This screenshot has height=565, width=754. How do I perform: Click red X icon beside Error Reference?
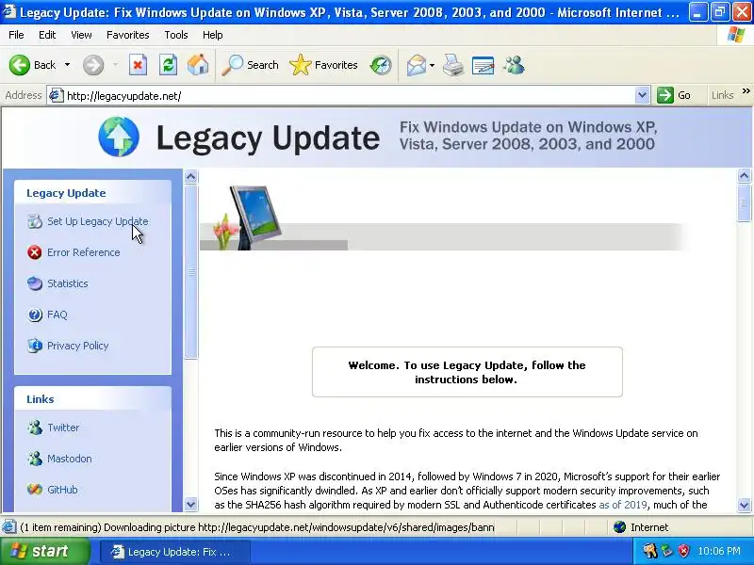[35, 252]
